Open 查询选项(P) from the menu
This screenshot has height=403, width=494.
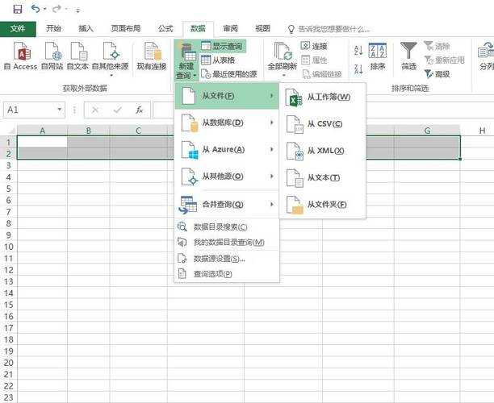click(227, 274)
